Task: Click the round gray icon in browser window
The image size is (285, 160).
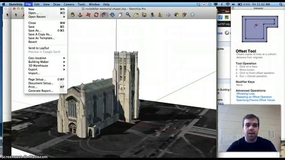Action: point(227,32)
